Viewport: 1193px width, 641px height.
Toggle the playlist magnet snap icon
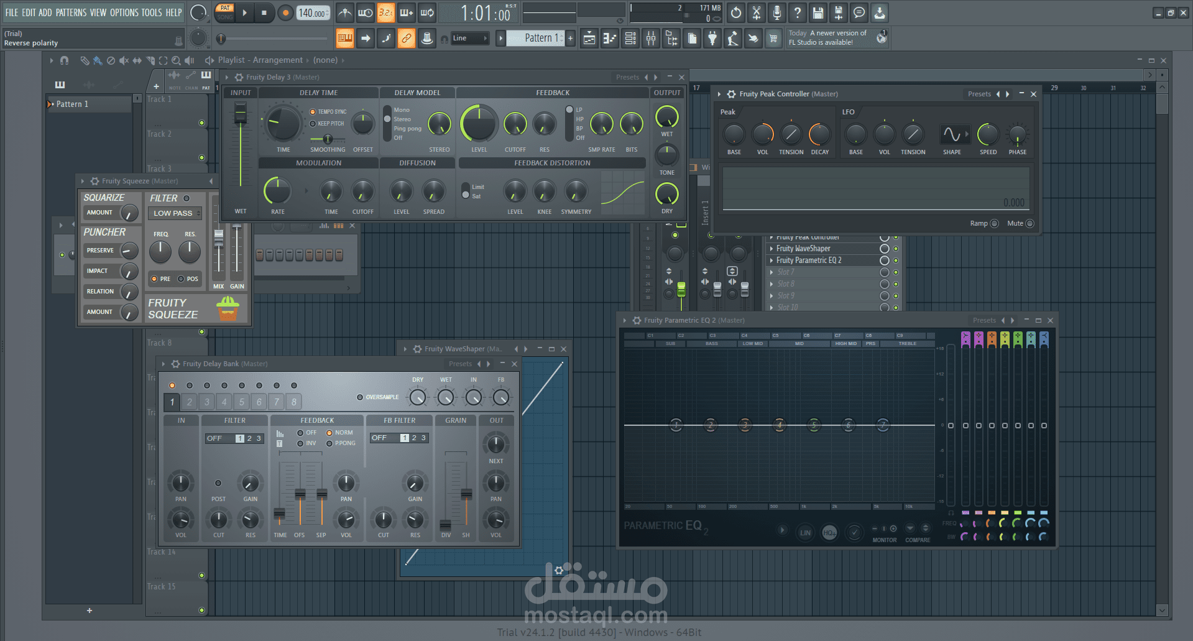click(x=64, y=60)
